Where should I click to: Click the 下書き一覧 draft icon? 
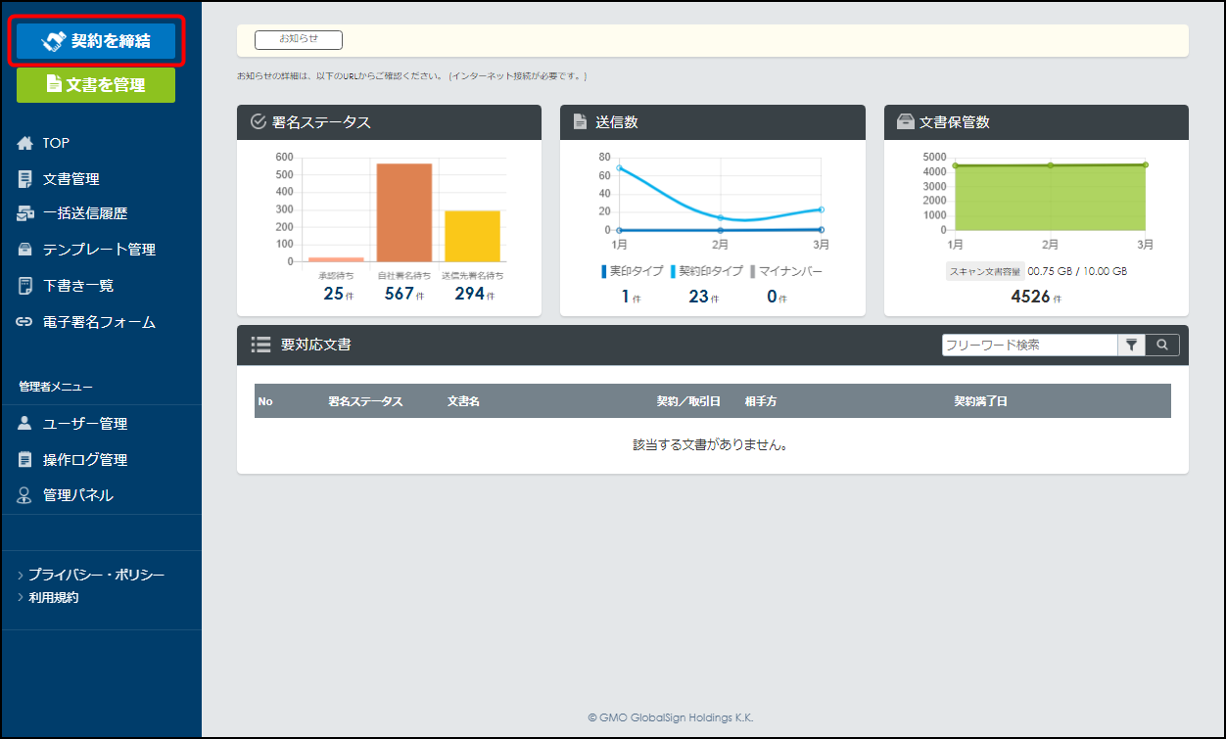[25, 286]
